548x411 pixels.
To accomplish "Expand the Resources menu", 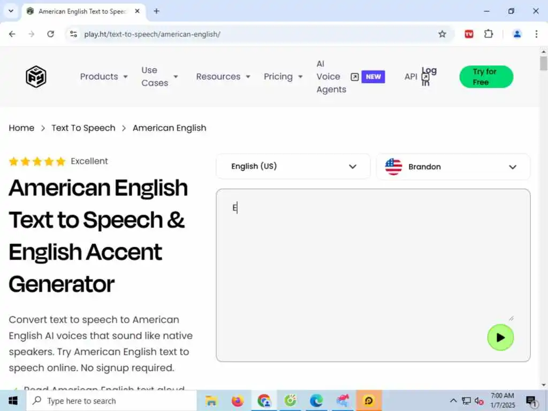I will pyautogui.click(x=223, y=77).
